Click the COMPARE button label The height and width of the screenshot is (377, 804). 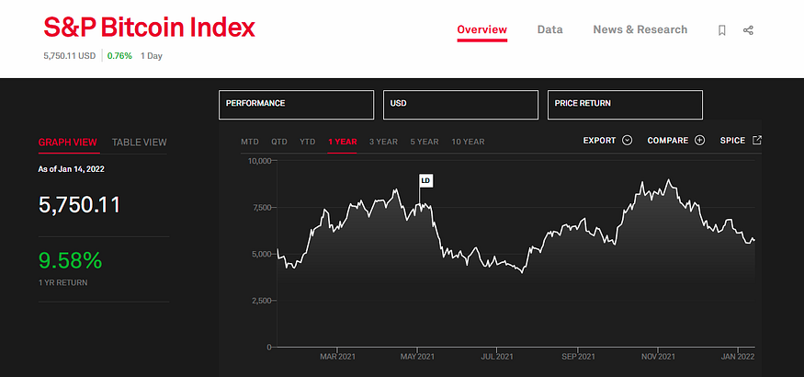pyautogui.click(x=668, y=141)
